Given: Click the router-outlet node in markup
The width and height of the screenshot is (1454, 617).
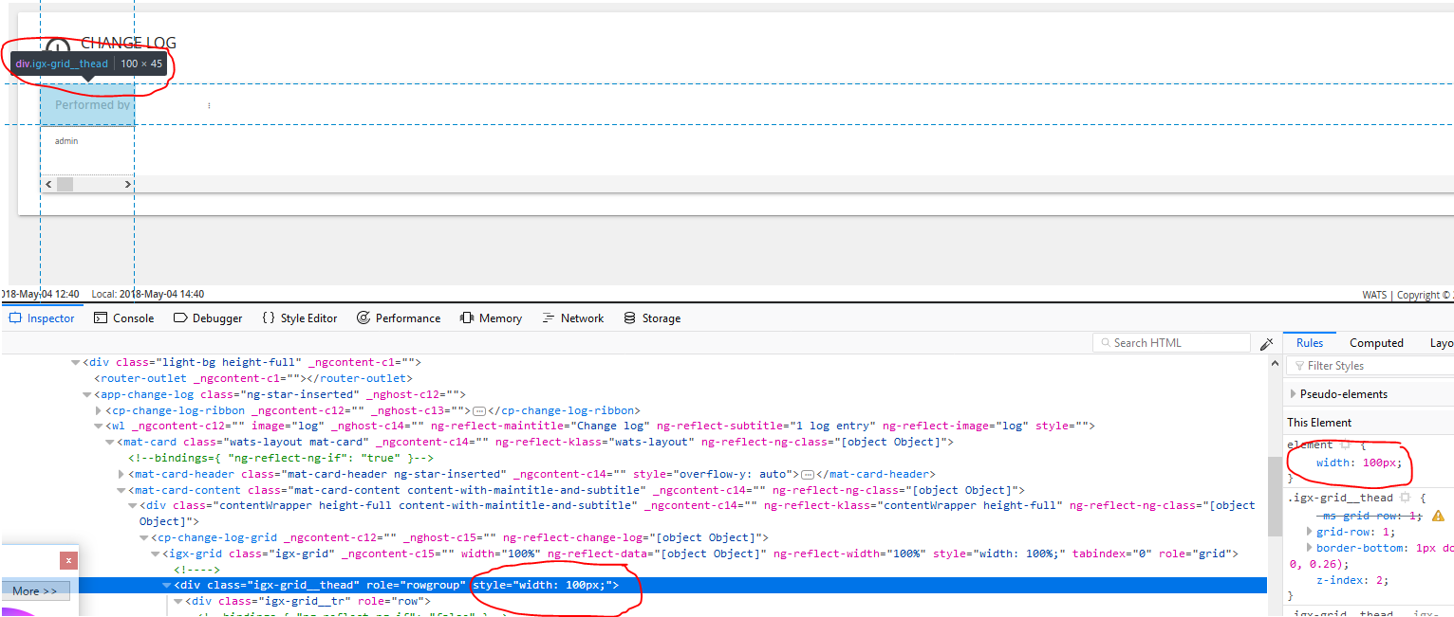Looking at the screenshot, I should tap(253, 378).
